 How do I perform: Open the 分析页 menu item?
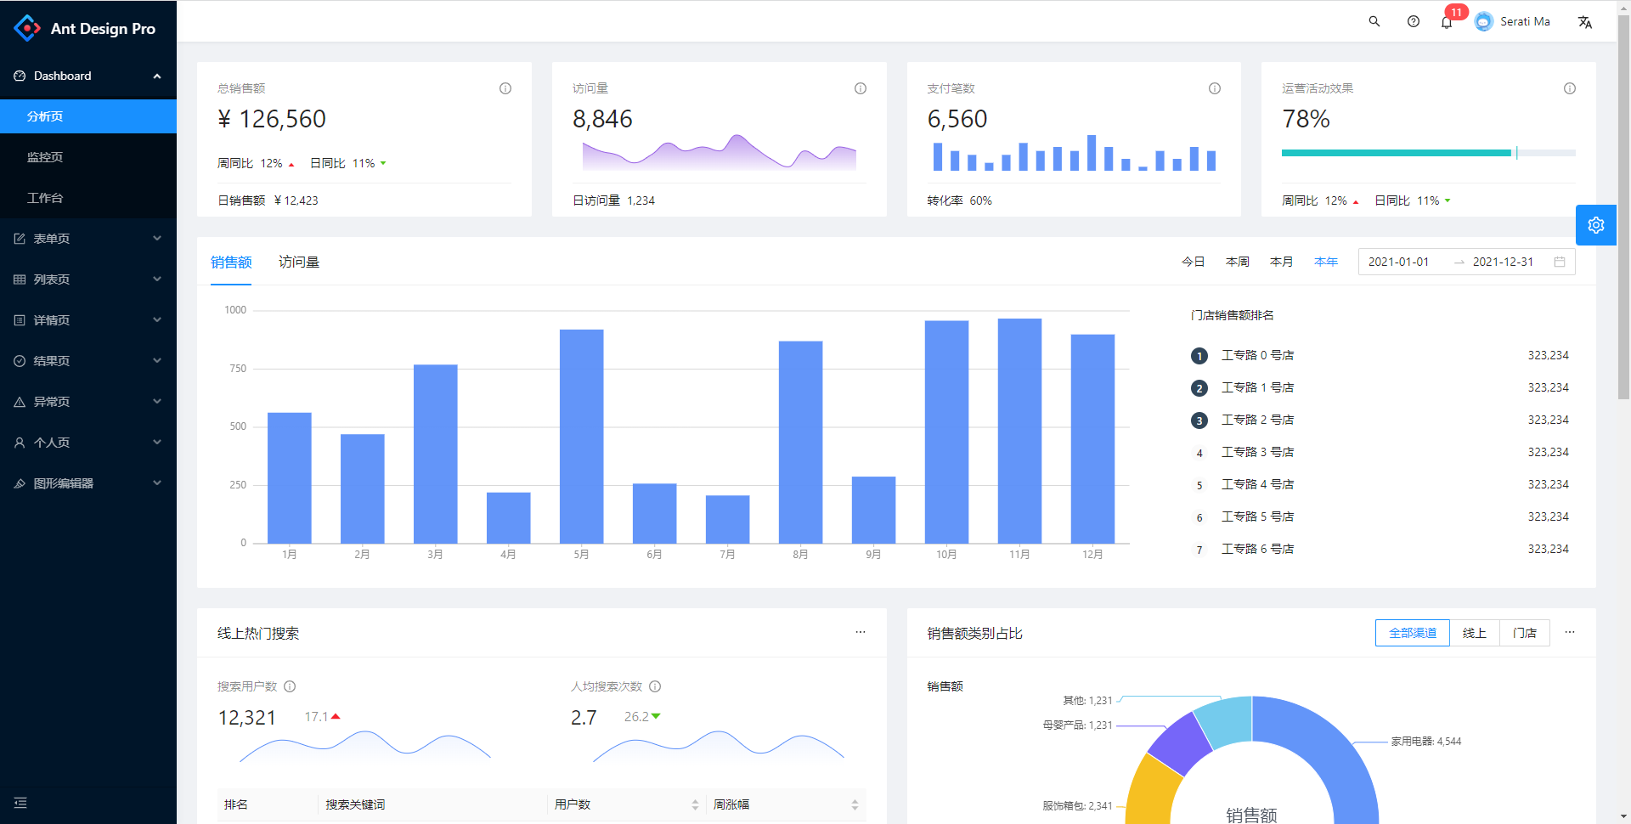(x=88, y=116)
